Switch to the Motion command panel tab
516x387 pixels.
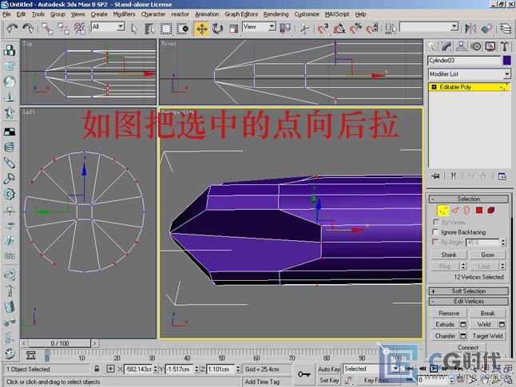click(x=476, y=47)
